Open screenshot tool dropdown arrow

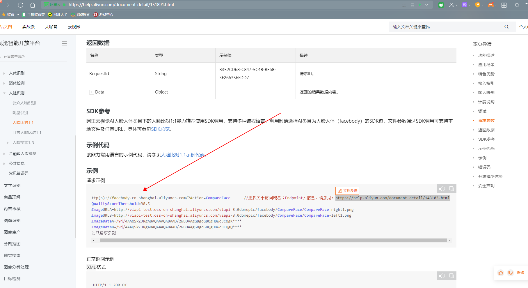(456, 5)
